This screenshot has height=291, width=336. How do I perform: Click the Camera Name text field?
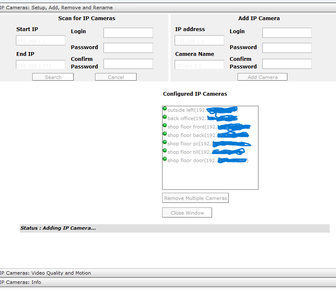(199, 65)
